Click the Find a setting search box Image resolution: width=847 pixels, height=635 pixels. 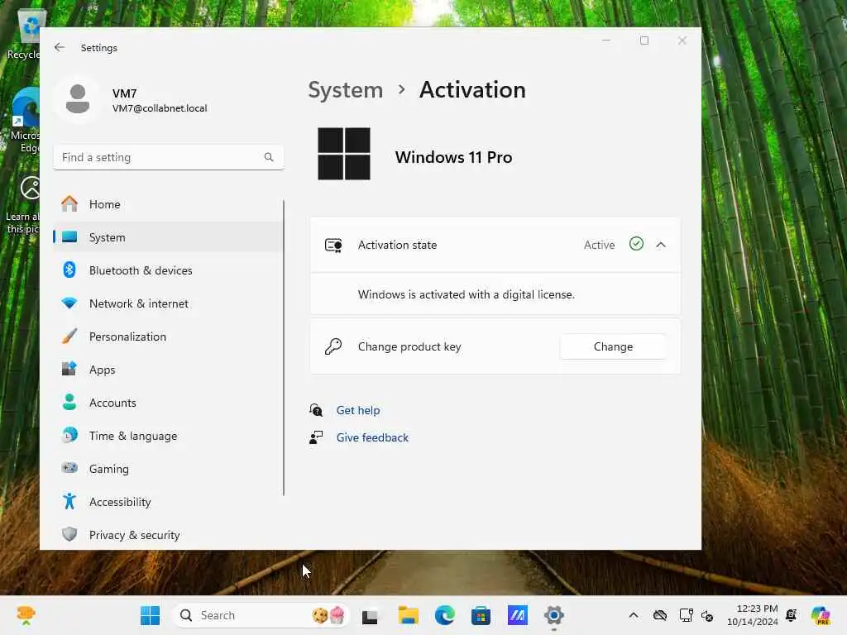click(169, 157)
